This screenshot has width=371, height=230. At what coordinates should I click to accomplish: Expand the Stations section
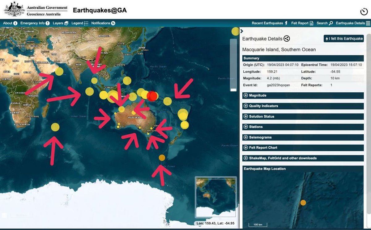pos(303,127)
